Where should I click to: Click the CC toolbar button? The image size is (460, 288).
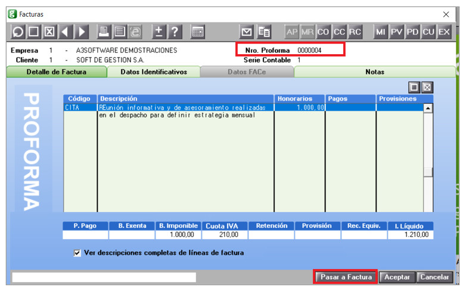(x=339, y=32)
